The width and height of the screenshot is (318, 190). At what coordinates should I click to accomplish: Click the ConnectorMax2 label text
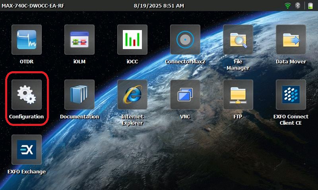[x=185, y=62]
